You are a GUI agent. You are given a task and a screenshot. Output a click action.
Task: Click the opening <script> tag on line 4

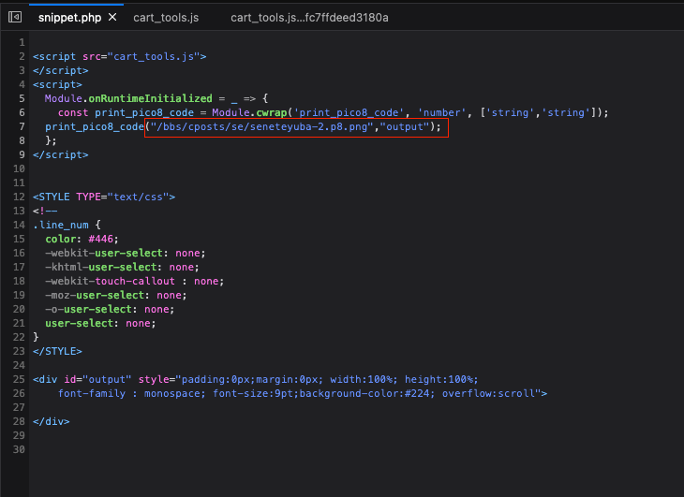[57, 84]
